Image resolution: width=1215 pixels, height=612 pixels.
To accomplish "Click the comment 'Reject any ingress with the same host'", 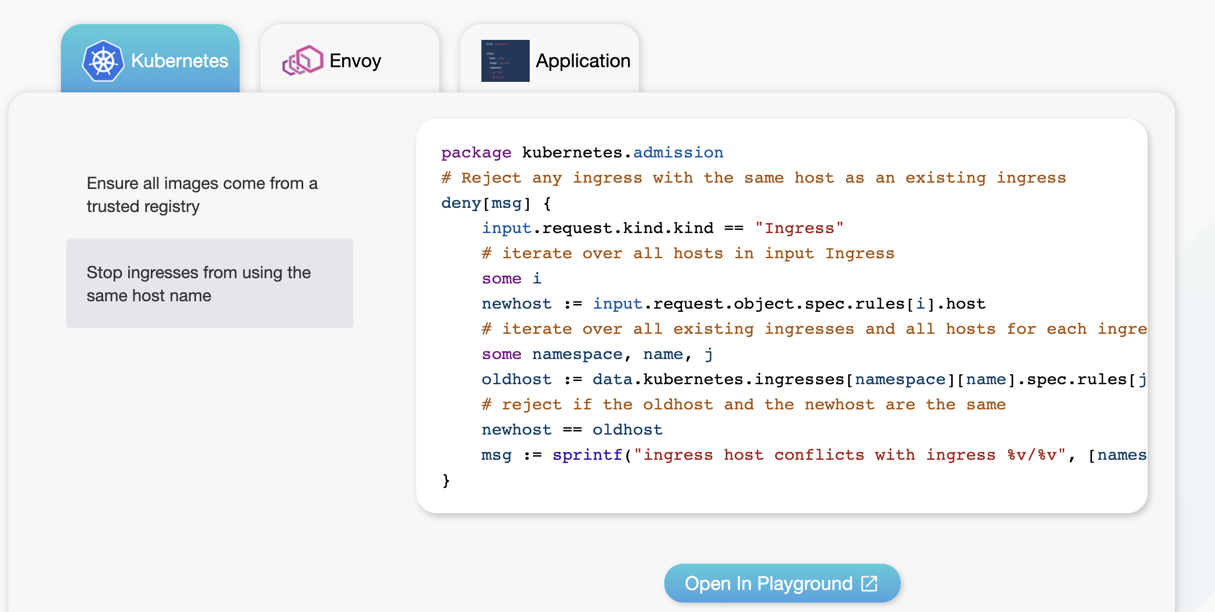I will 754,178.
